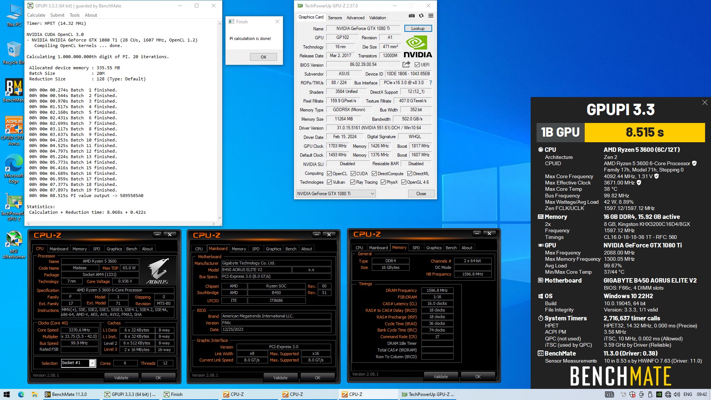Select Bench tab in the left CPU-Z window
This screenshot has width=711, height=400.
(131, 249)
